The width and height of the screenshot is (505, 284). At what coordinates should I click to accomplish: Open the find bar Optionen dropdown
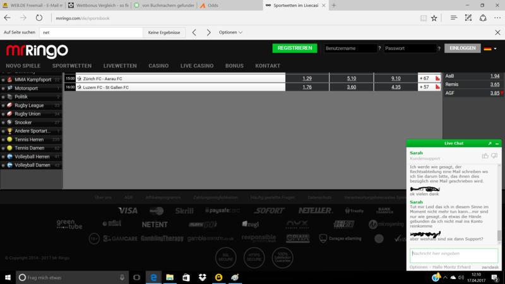pos(230,33)
